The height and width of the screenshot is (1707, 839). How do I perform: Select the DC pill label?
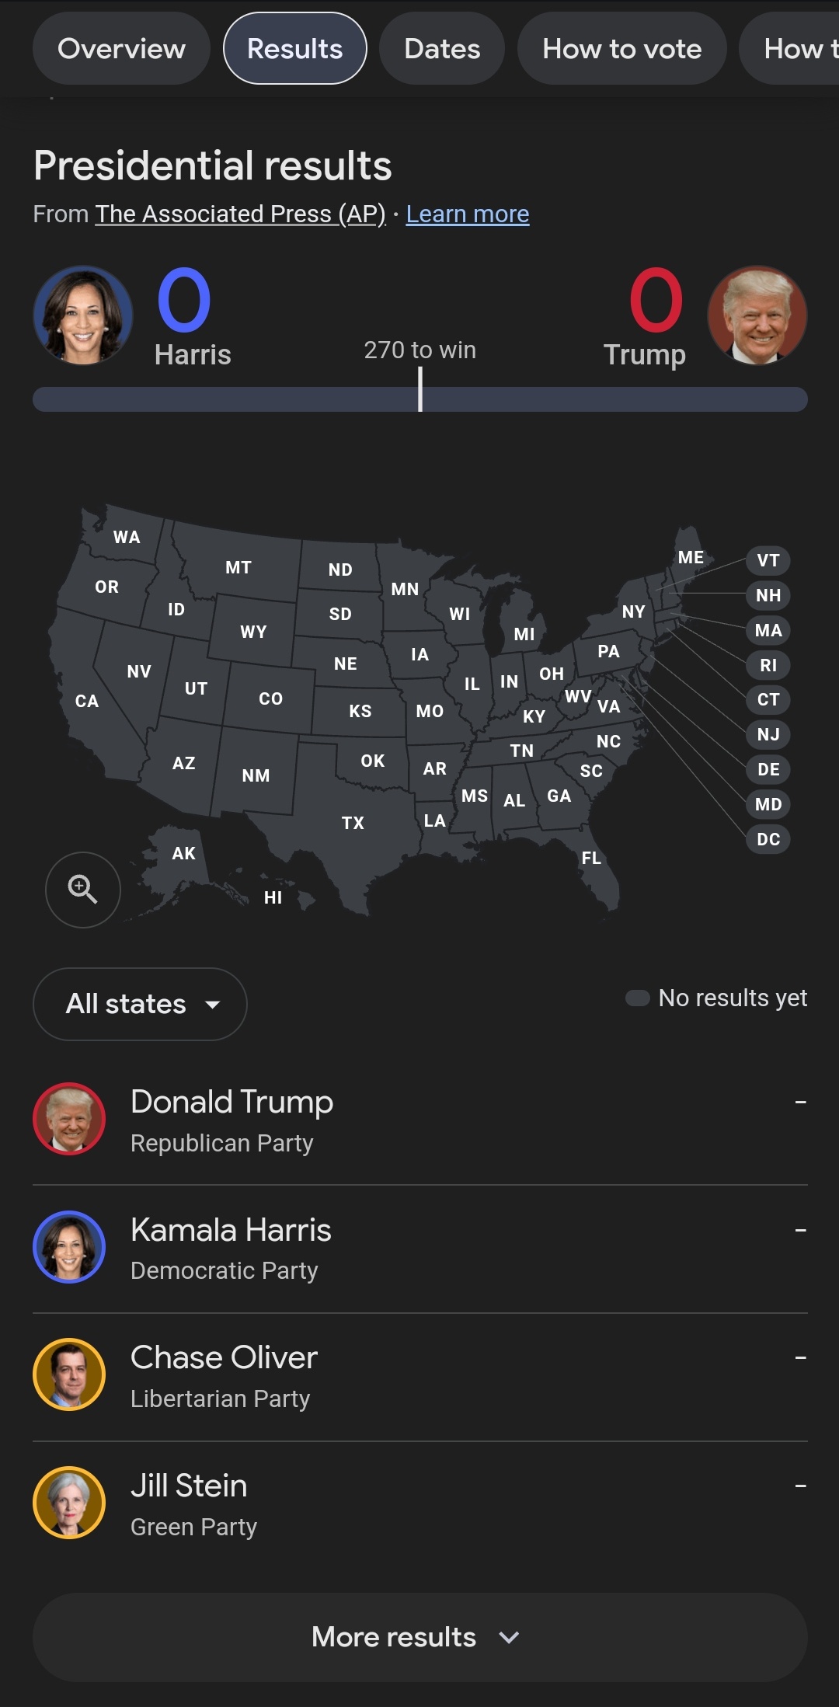768,839
